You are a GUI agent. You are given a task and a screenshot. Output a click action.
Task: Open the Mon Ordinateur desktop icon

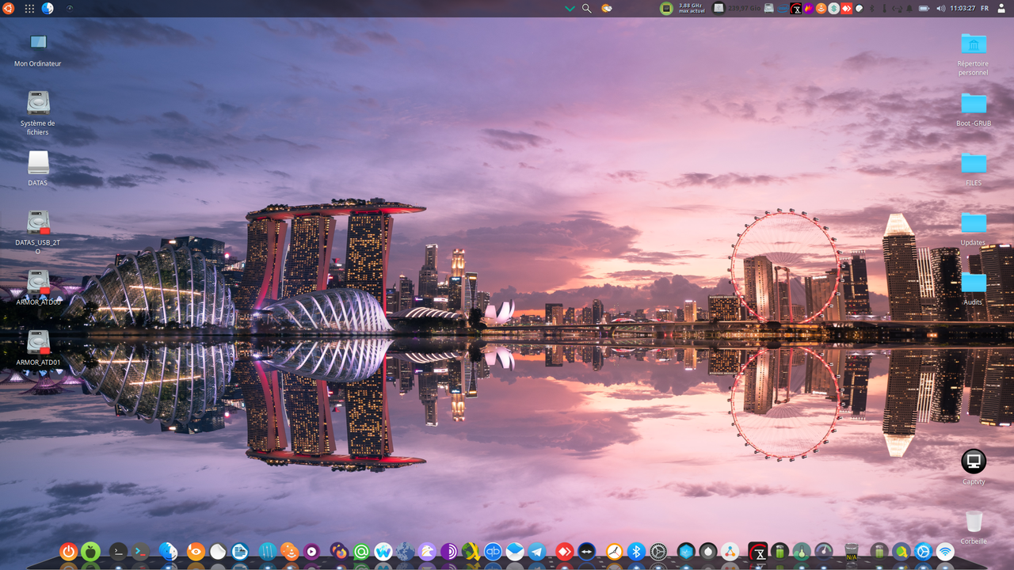pyautogui.click(x=38, y=41)
